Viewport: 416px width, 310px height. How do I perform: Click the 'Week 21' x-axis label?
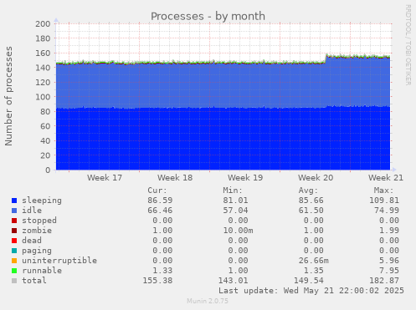[386, 178]
